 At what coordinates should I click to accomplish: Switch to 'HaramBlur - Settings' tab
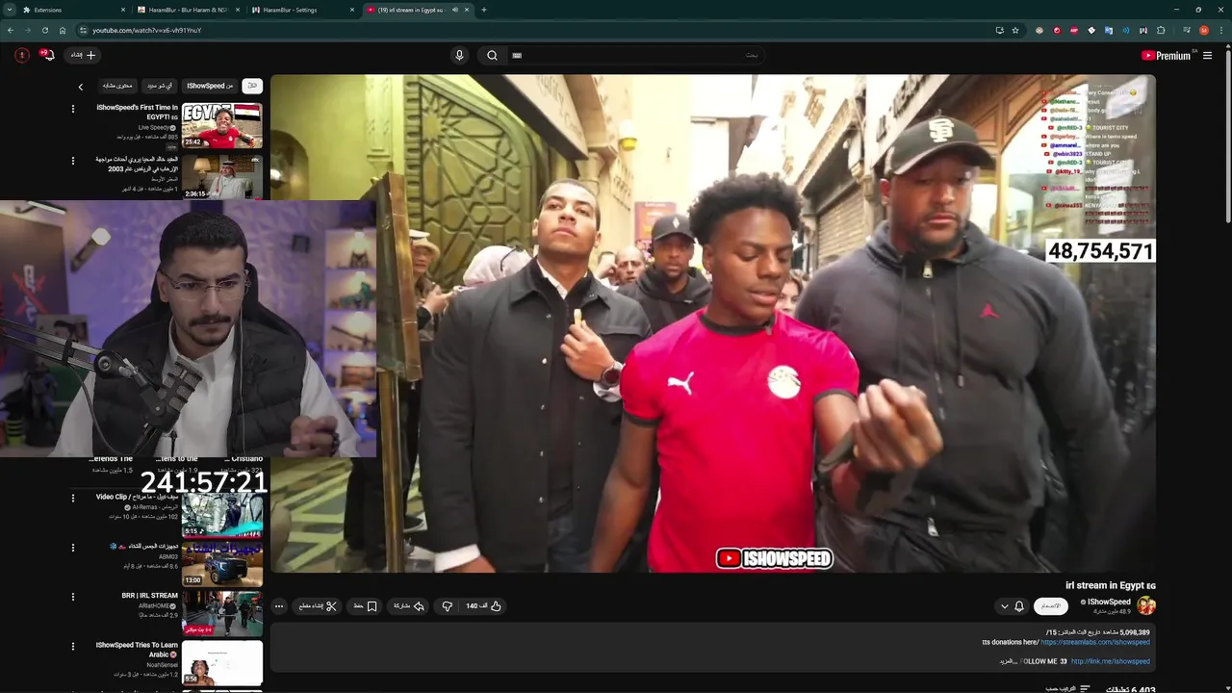point(301,10)
